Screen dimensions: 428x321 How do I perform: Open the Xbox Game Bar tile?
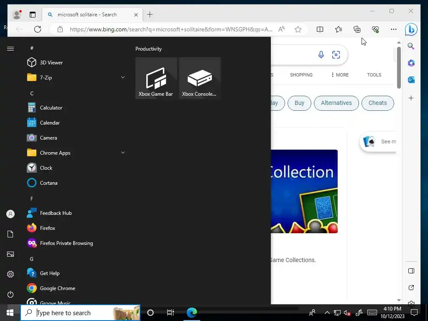156,78
